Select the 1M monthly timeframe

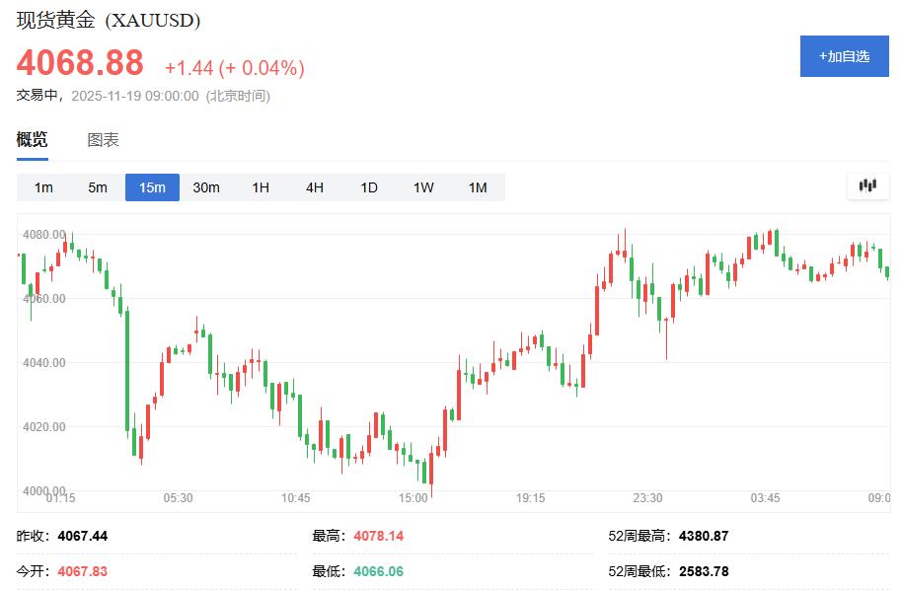476,186
